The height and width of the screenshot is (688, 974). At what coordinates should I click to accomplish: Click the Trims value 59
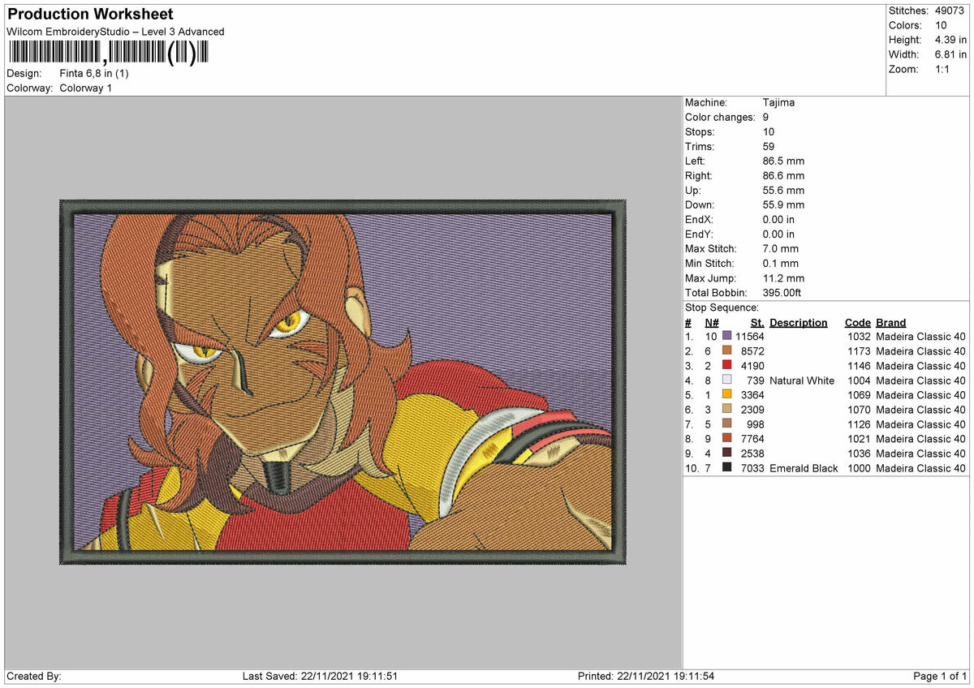pos(769,146)
